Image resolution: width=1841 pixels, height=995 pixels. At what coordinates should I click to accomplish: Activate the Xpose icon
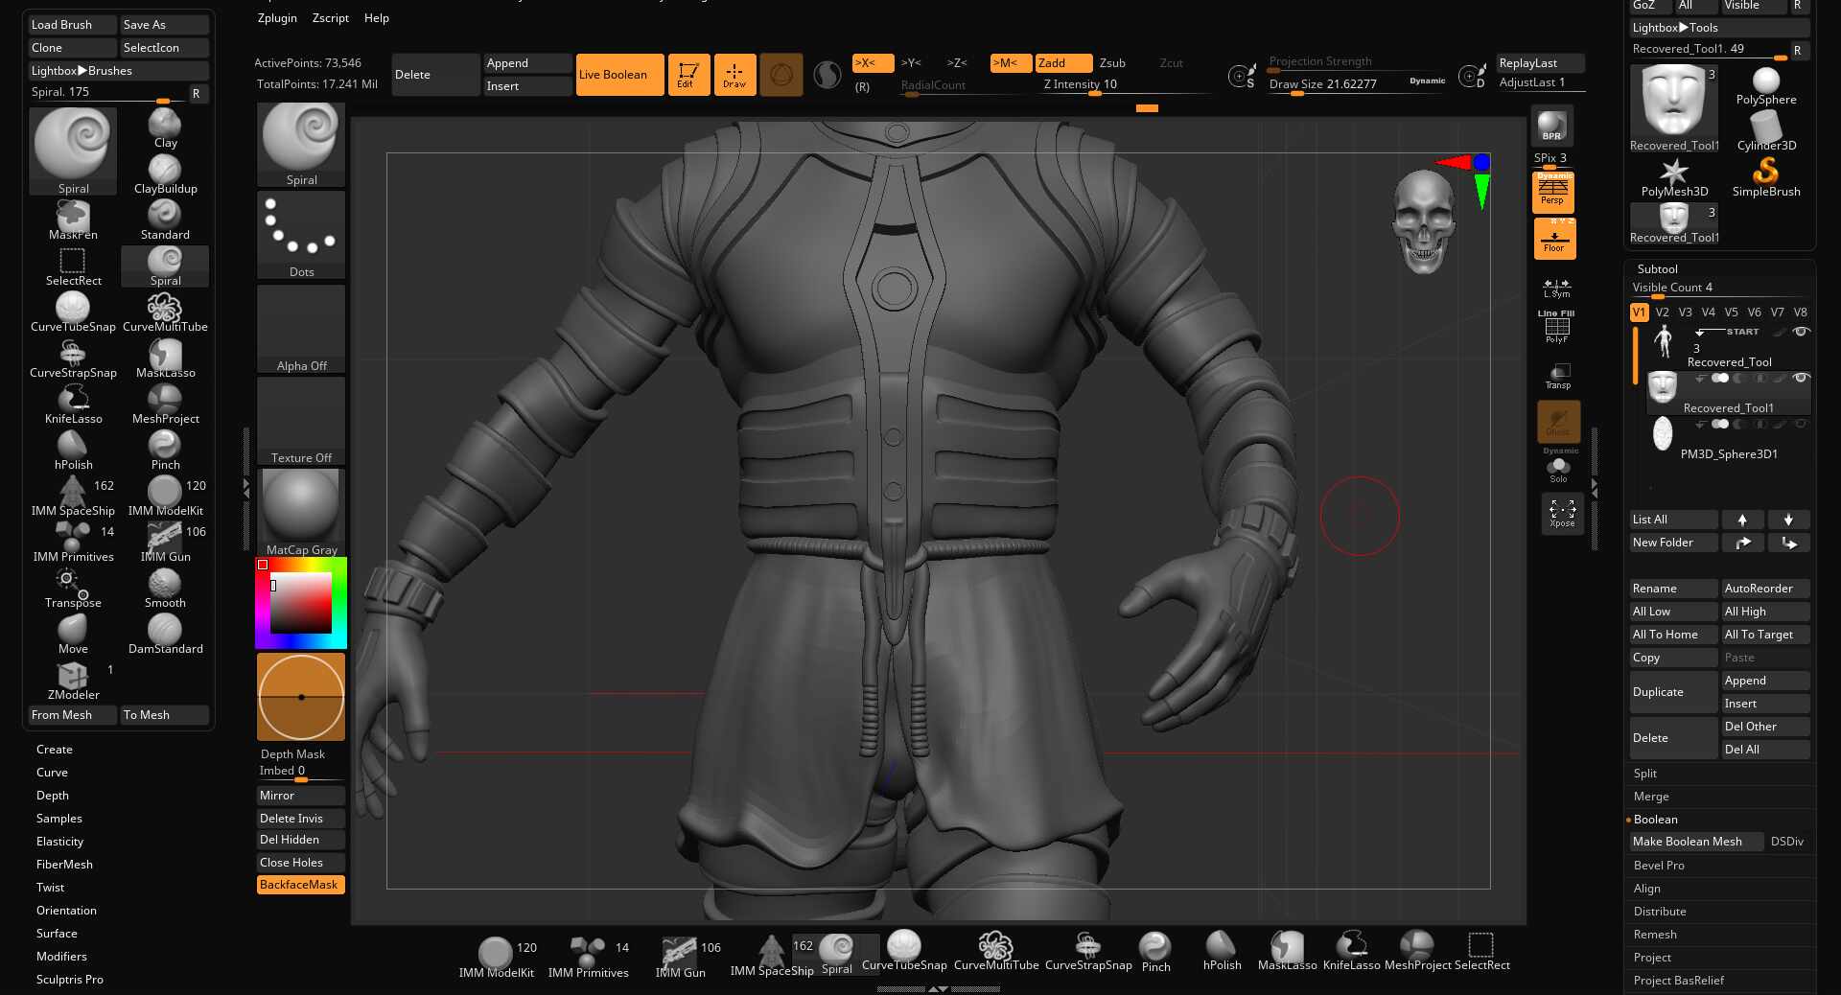tap(1562, 513)
